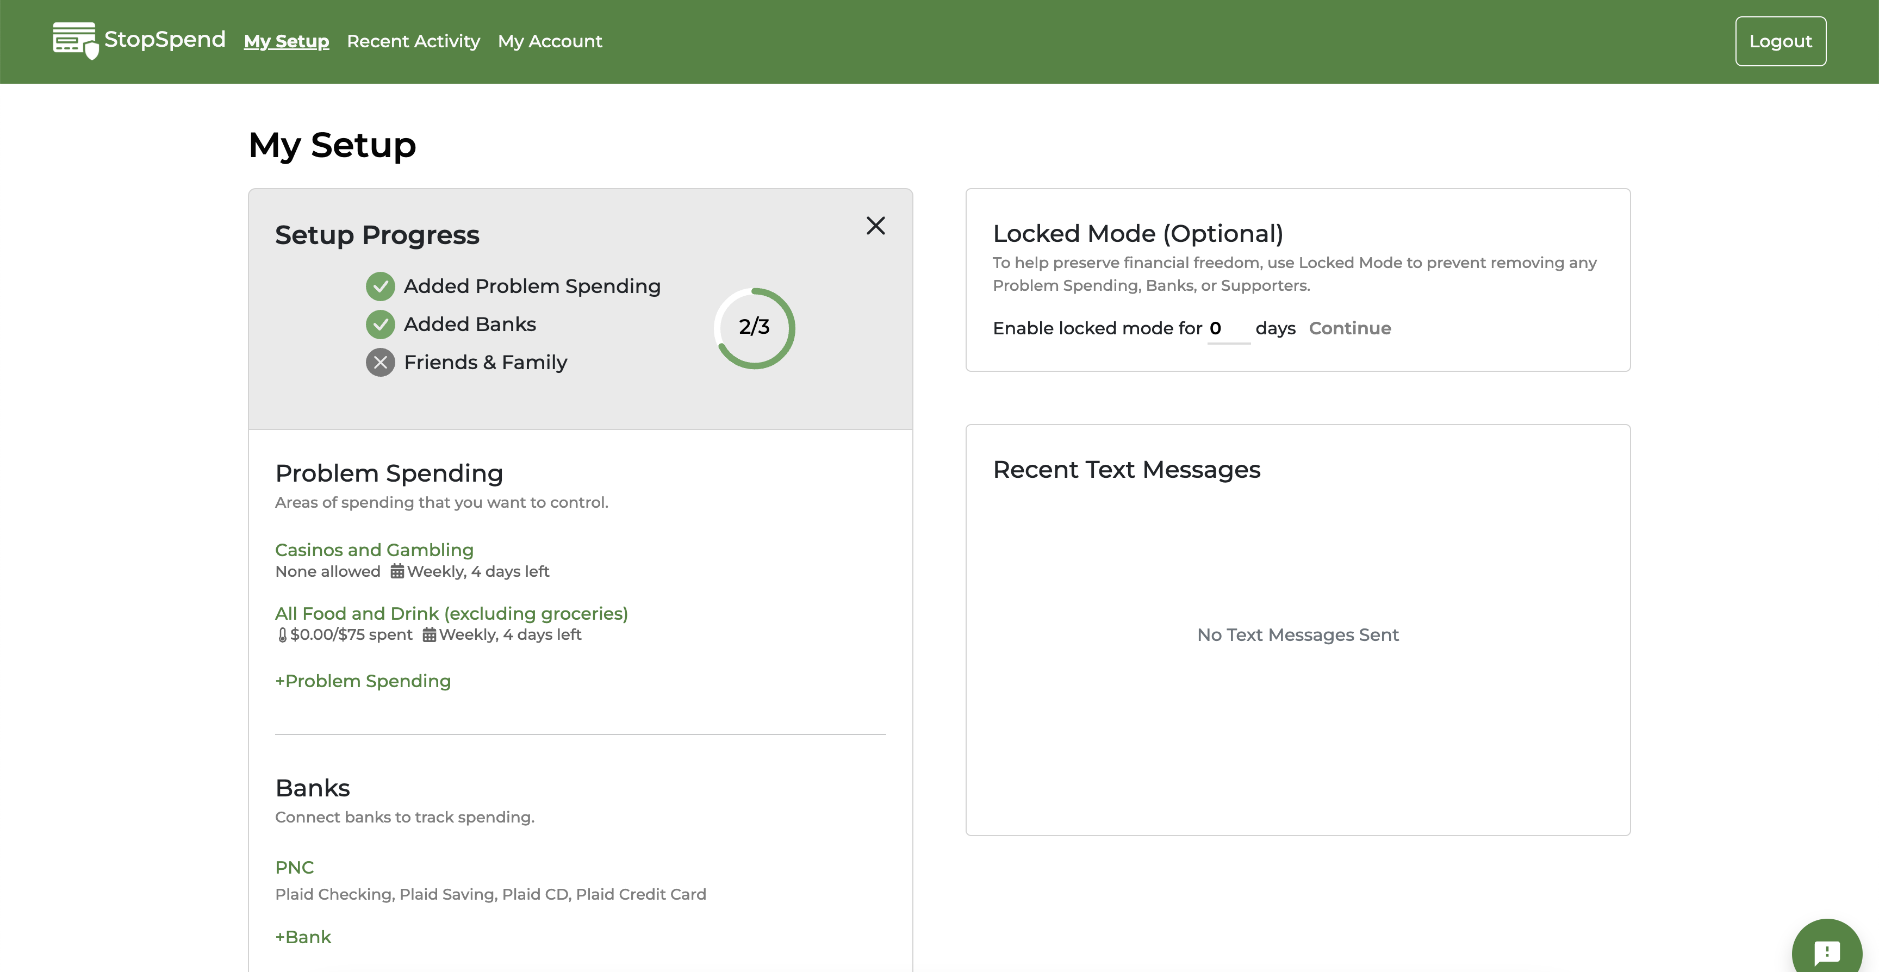Image resolution: width=1879 pixels, height=972 pixels.
Task: Click calendar icon under Casinos and Gambling
Action: [x=397, y=572]
